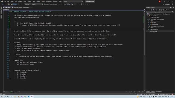Click the red account badge icon
The image size is (175, 98).
[x=160, y=1]
